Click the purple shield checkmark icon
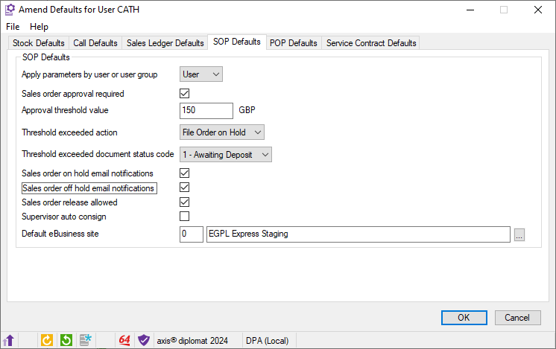Viewport: 556px width, 349px height. coord(144,340)
